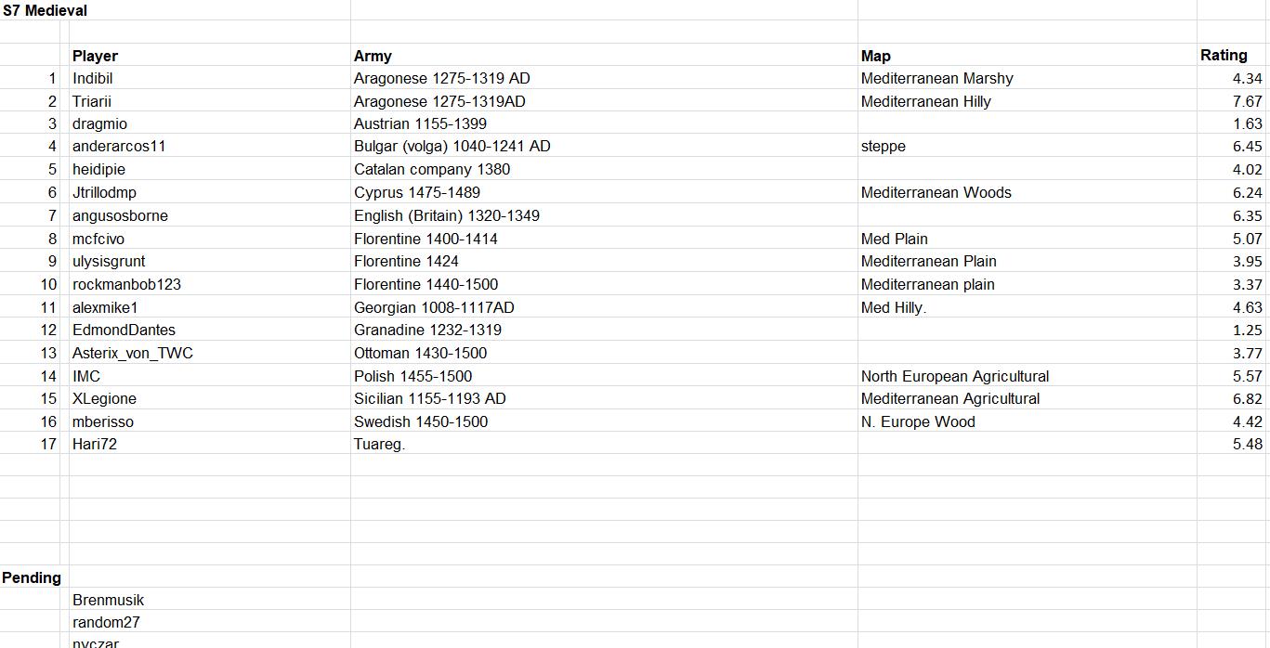Select the S7 Medieval title cell
1270x648 pixels.
click(45, 10)
